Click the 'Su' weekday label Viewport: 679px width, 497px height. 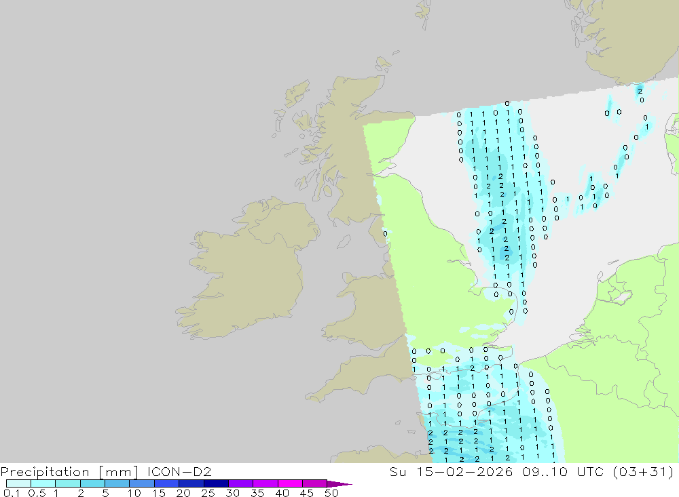[x=398, y=471]
